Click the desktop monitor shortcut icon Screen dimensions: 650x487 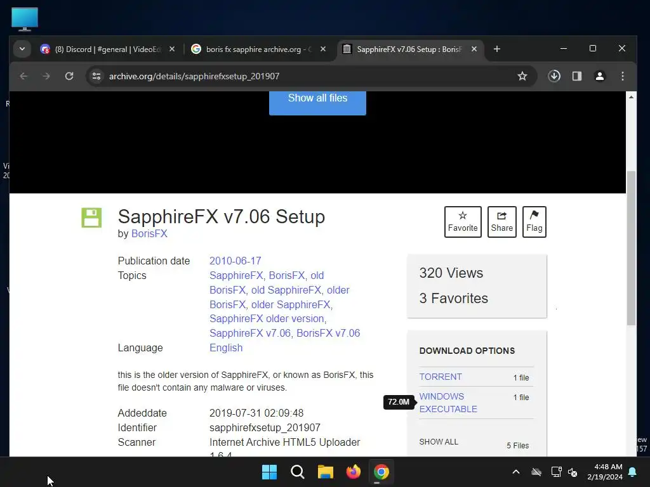(25, 19)
